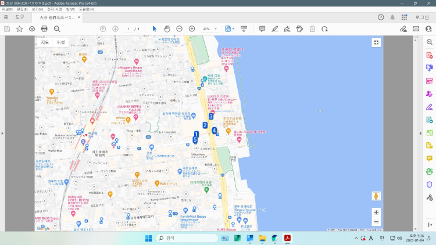Click the Street View pegman
436x245 pixels.
pos(376,196)
